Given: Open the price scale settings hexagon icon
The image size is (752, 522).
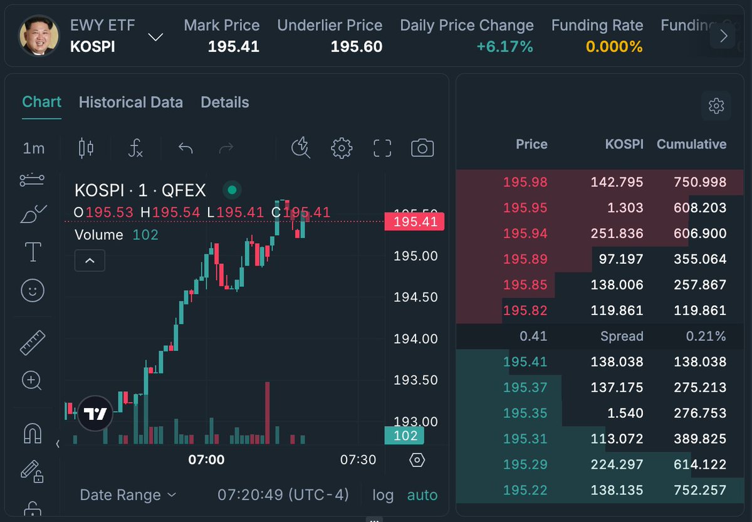Looking at the screenshot, I should 417,460.
